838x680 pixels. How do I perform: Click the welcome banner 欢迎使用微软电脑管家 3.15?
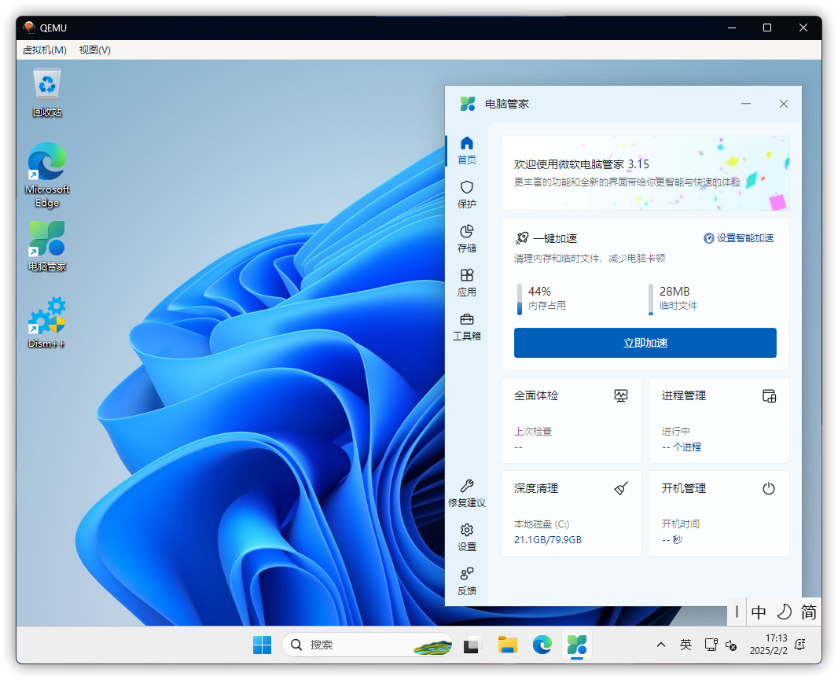pos(645,173)
